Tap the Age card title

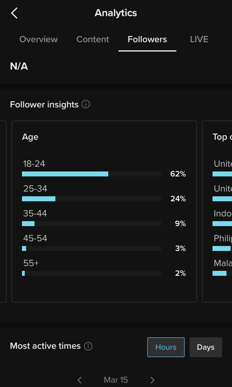(30, 137)
